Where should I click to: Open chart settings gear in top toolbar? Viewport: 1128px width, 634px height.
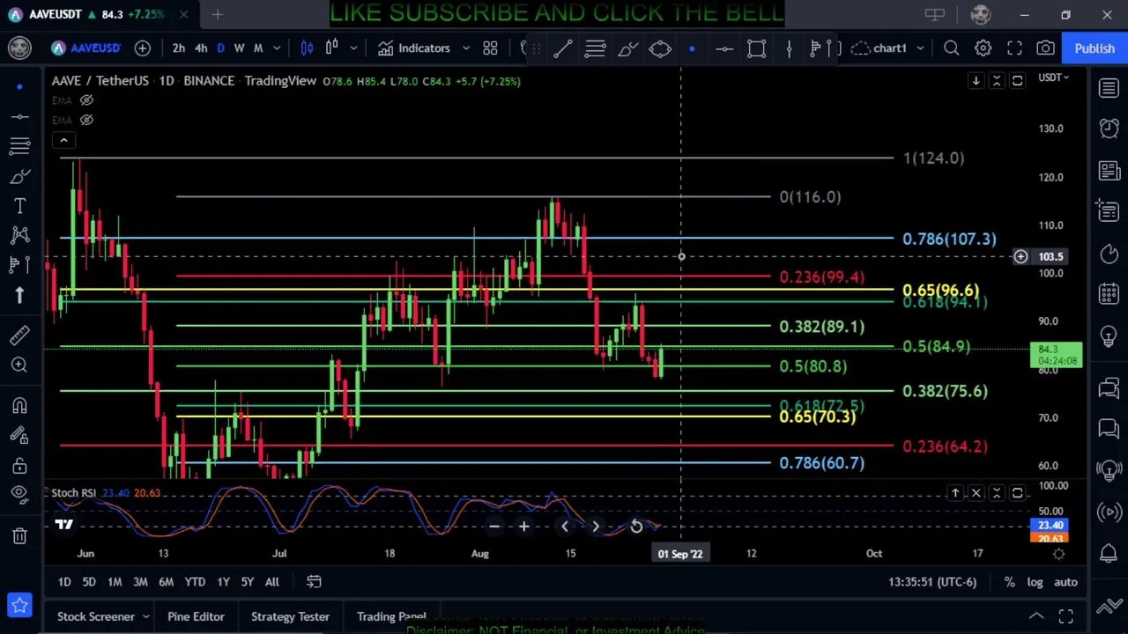pyautogui.click(x=983, y=48)
